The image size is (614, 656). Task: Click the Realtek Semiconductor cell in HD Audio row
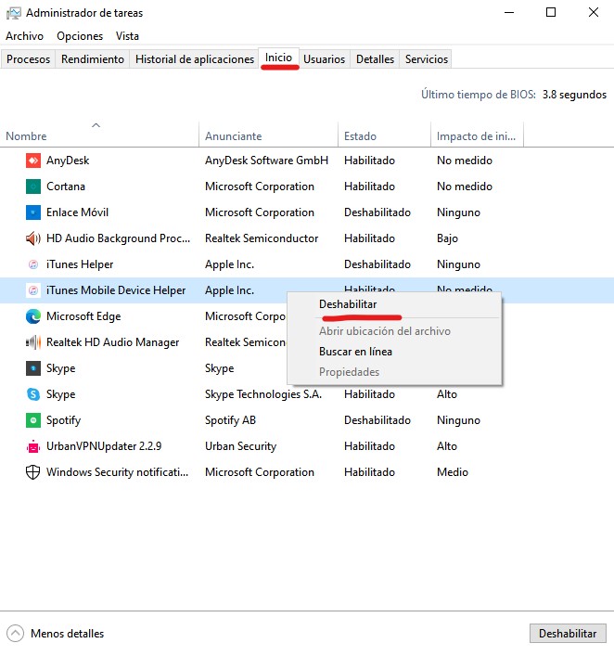click(262, 238)
